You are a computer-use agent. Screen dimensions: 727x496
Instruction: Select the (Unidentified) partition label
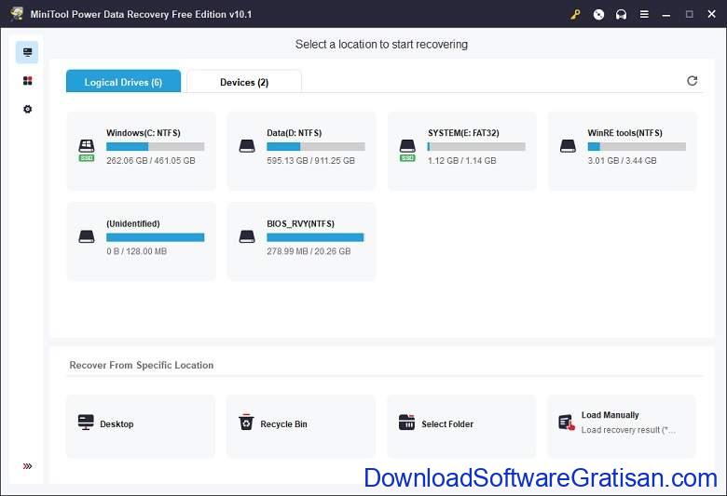(x=133, y=223)
